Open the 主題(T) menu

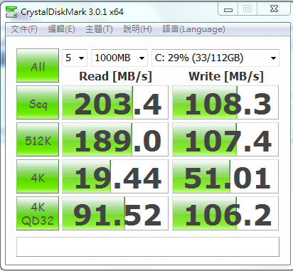coord(99,29)
